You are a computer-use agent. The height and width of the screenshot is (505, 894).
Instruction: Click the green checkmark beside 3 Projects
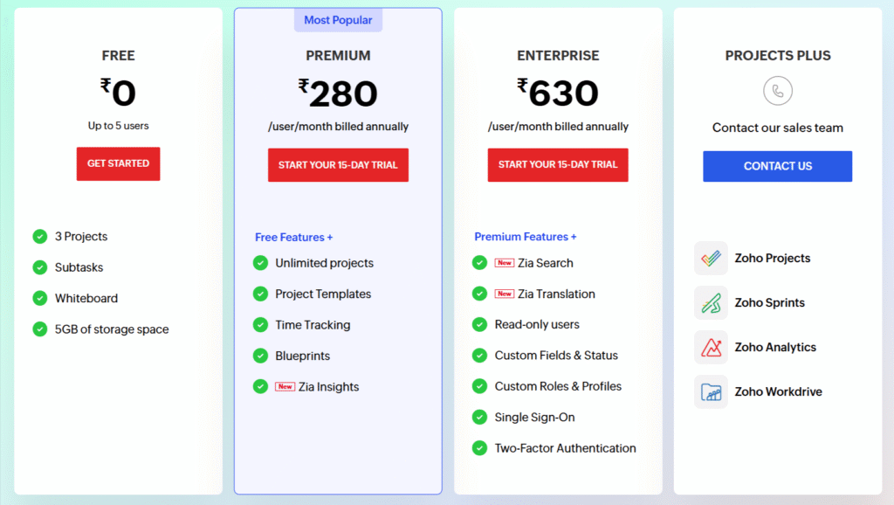tap(40, 237)
